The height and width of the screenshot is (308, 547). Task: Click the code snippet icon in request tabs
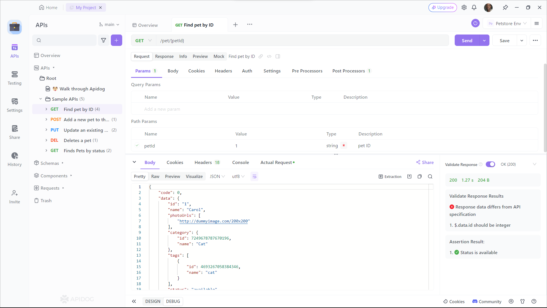pyautogui.click(x=269, y=56)
